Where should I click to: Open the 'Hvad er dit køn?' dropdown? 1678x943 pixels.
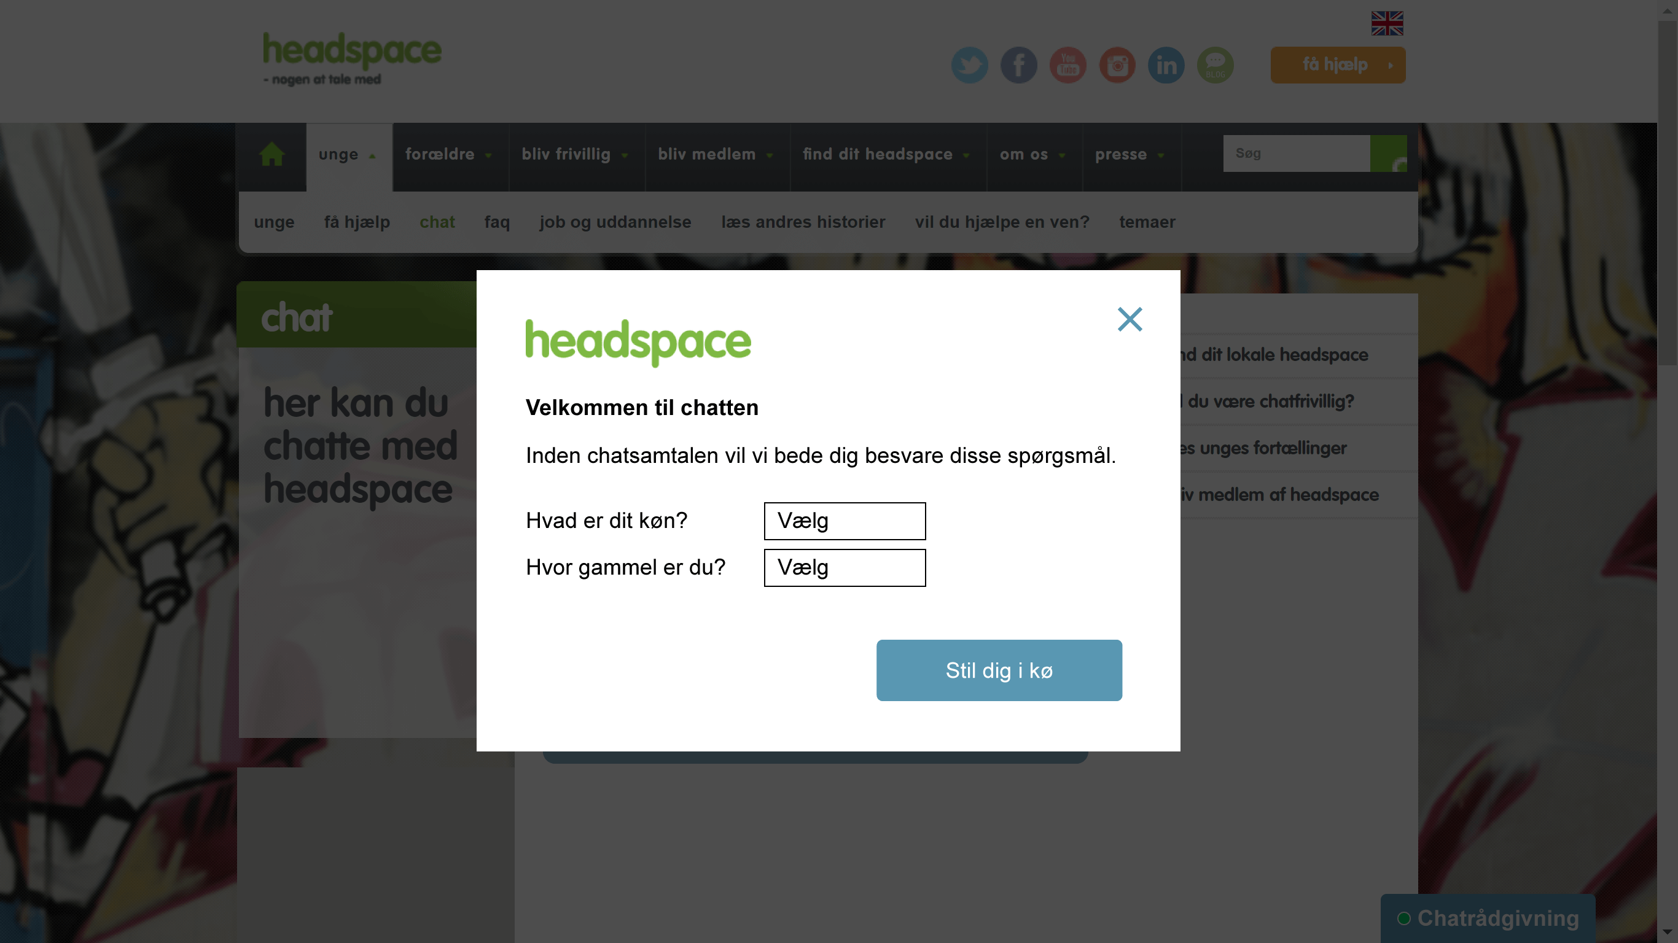click(x=845, y=521)
